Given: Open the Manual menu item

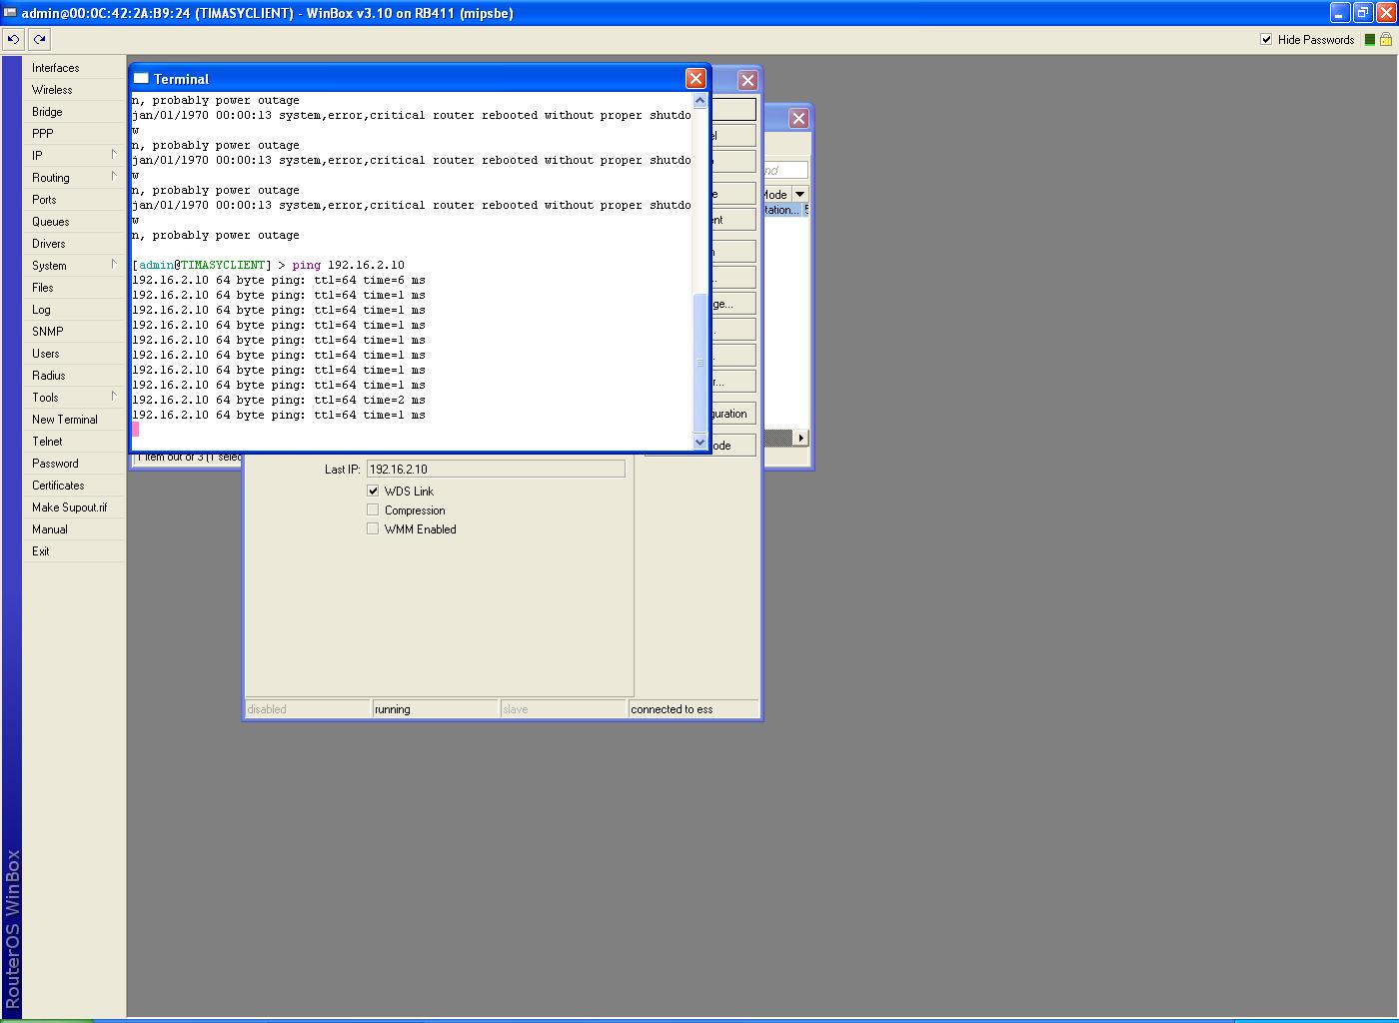Looking at the screenshot, I should 75,529.
